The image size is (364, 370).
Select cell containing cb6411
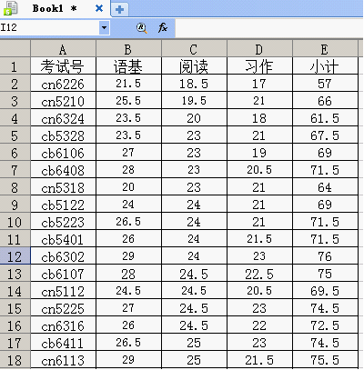[63, 342]
